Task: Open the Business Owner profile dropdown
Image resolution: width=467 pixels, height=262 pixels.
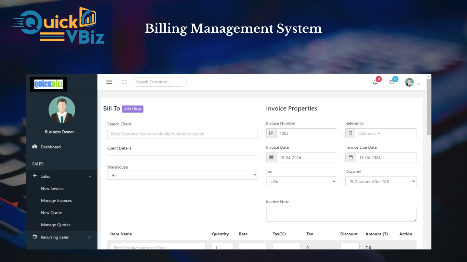Action: pyautogui.click(x=62, y=132)
